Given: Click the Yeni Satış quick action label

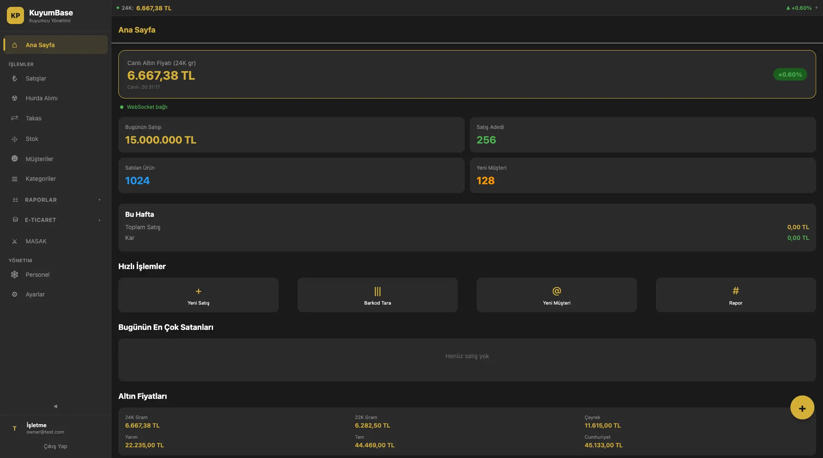Looking at the screenshot, I should click(x=198, y=303).
